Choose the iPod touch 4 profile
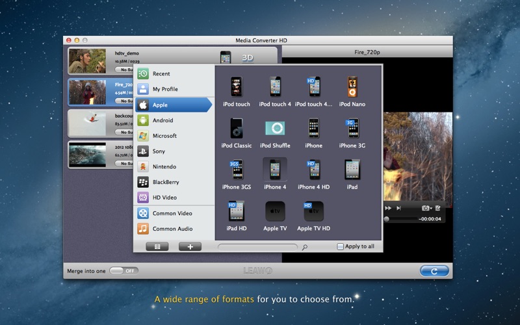Image resolution: width=520 pixels, height=325 pixels. [275, 91]
